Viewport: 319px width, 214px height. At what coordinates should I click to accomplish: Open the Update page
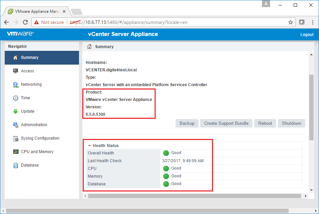pyautogui.click(x=42, y=111)
